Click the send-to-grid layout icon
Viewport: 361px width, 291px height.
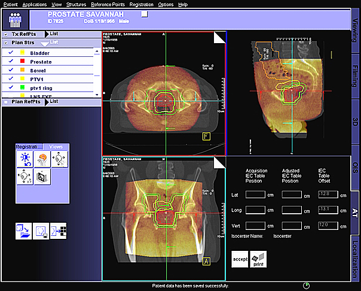[58, 231]
